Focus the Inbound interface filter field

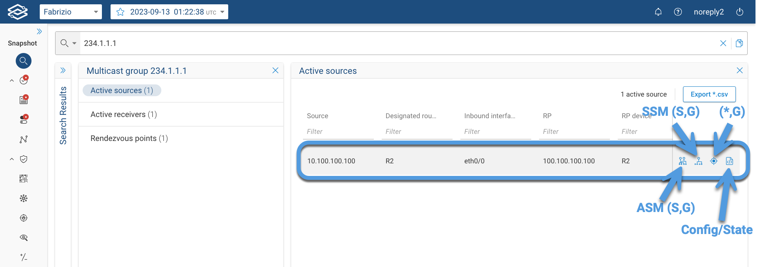(496, 132)
